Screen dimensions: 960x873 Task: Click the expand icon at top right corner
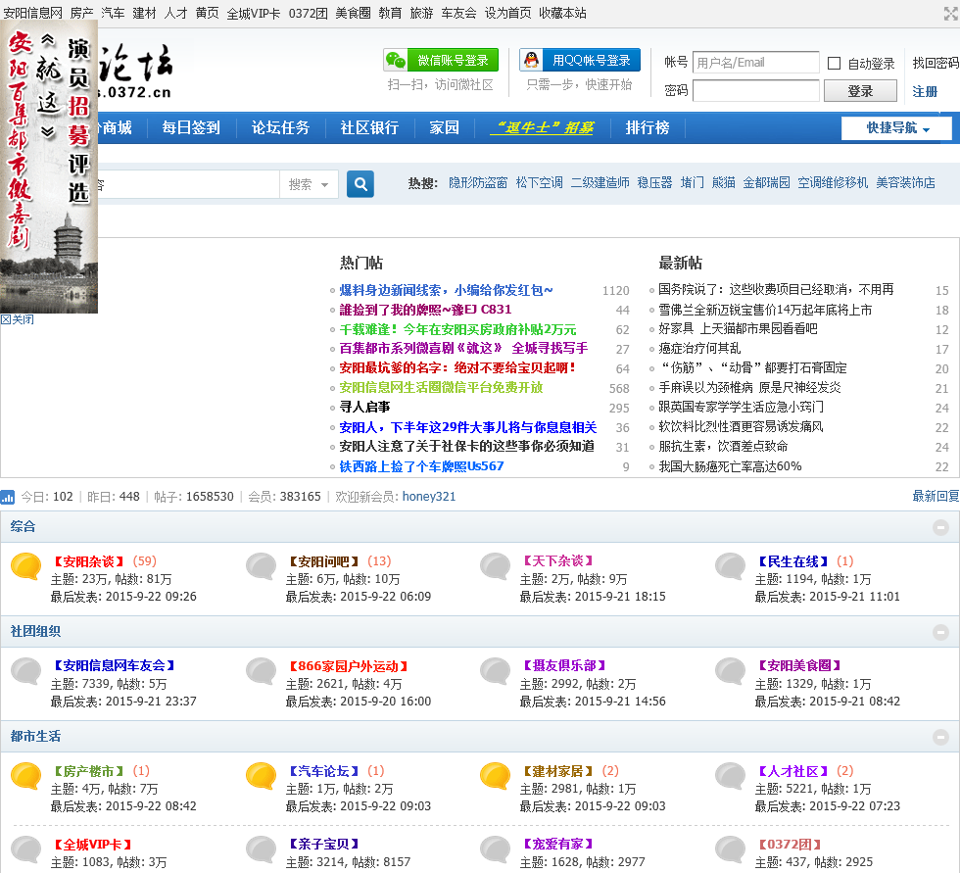(950, 14)
